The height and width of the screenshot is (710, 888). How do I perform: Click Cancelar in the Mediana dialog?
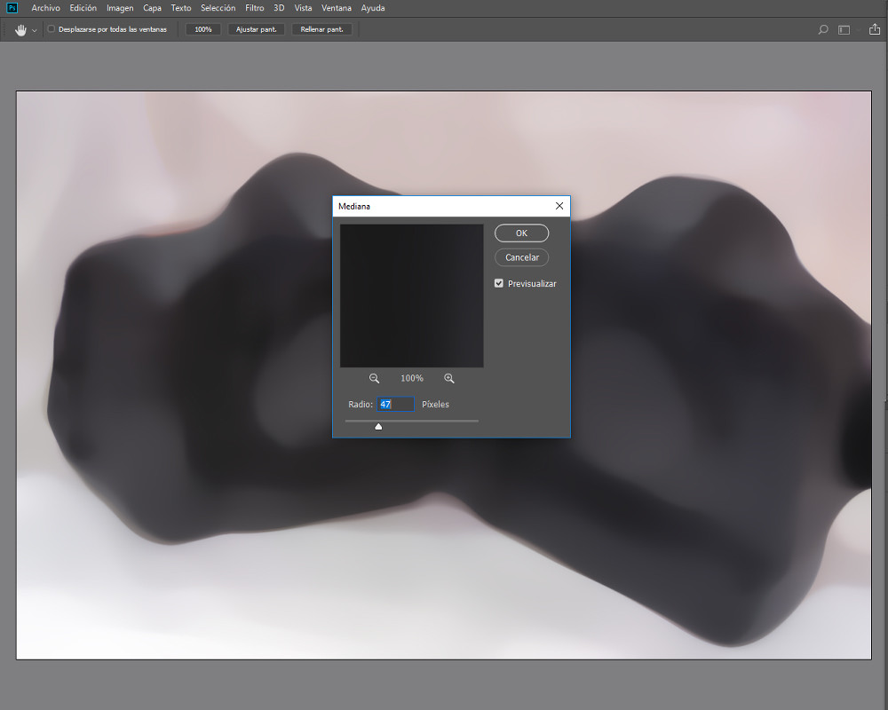[521, 257]
